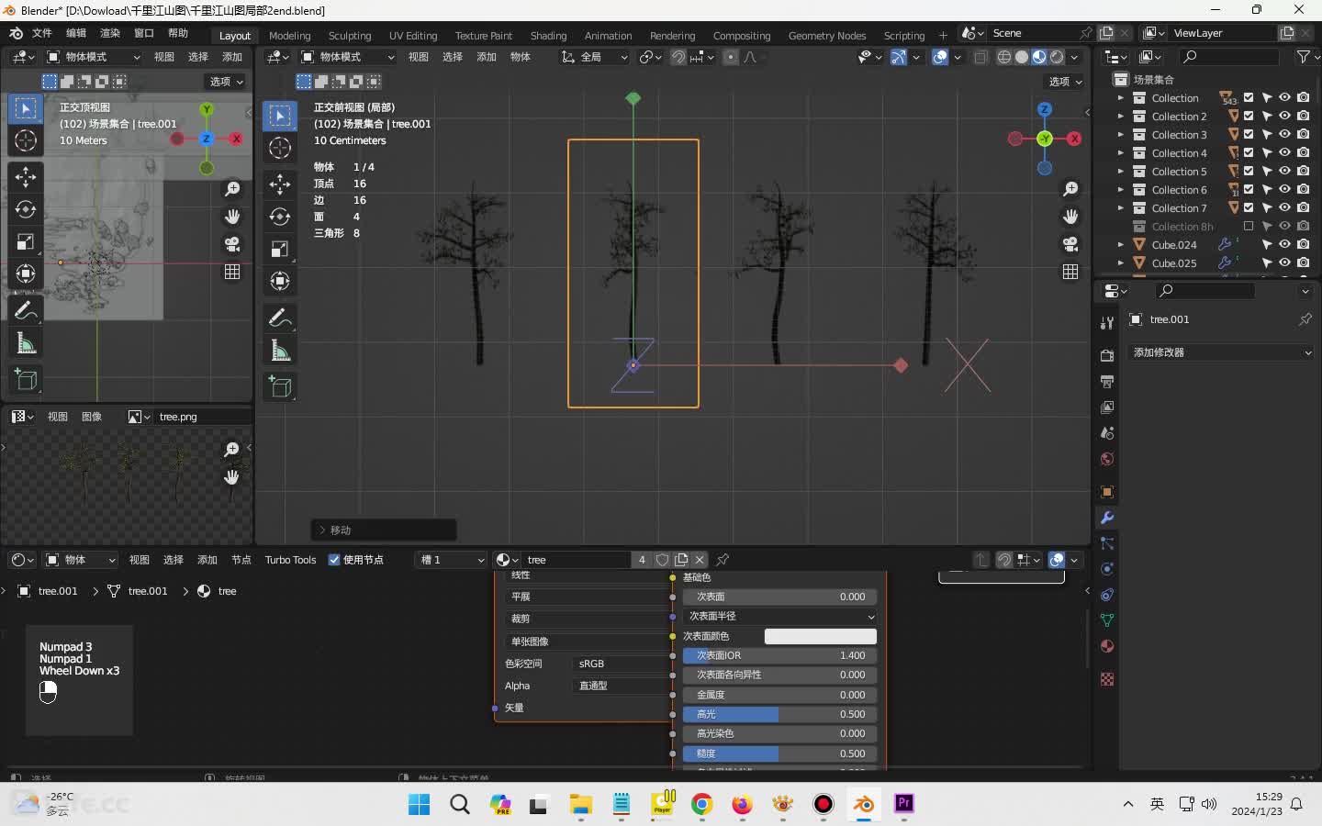
Task: Open Premiere Pro from Windows taskbar
Action: click(903, 804)
